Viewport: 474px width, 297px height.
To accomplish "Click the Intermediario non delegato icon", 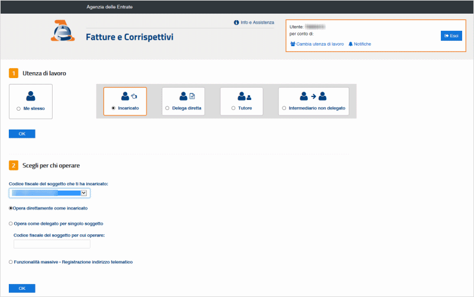I will [x=313, y=95].
